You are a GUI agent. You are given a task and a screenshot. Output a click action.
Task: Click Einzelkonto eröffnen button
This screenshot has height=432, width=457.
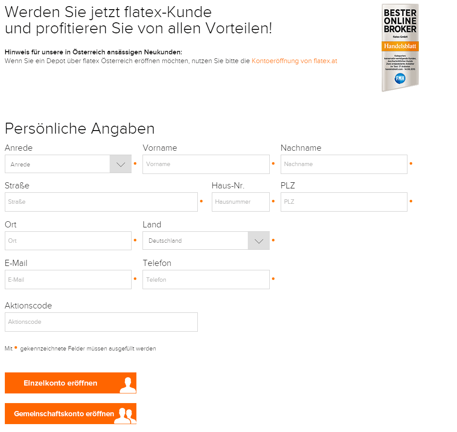point(71,383)
